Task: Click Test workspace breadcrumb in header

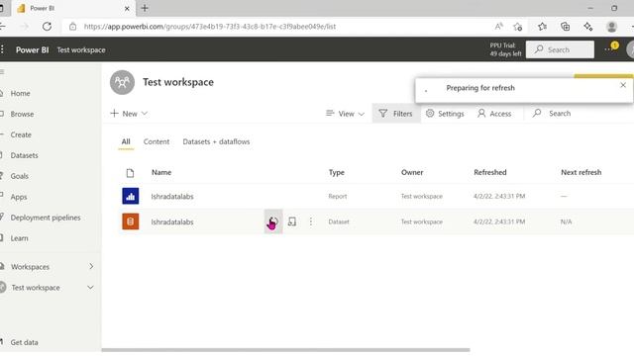Action: coord(81,50)
